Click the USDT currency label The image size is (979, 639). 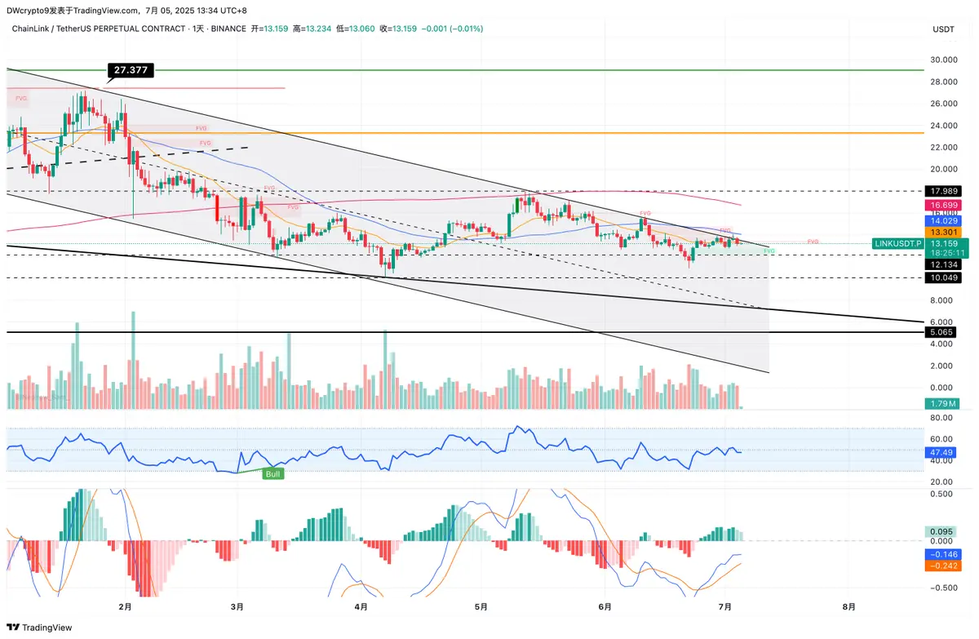click(x=943, y=29)
